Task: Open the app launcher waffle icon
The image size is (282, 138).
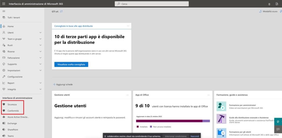Action: tap(4, 4)
